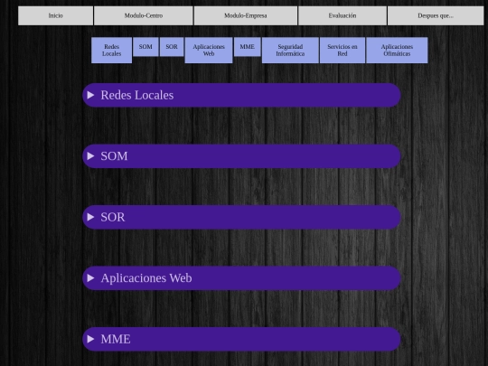Viewport: 488px width, 366px height.
Task: Open Aplicaciones Ofimáticas submenu button
Action: tap(397, 50)
